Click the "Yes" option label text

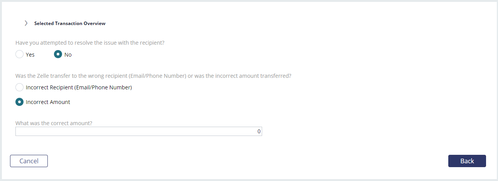30,55
